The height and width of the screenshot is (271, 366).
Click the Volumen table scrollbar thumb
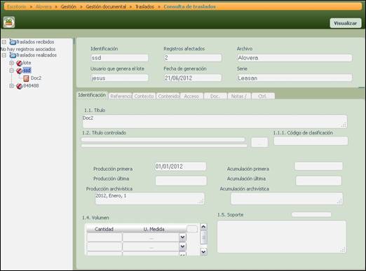(204, 237)
